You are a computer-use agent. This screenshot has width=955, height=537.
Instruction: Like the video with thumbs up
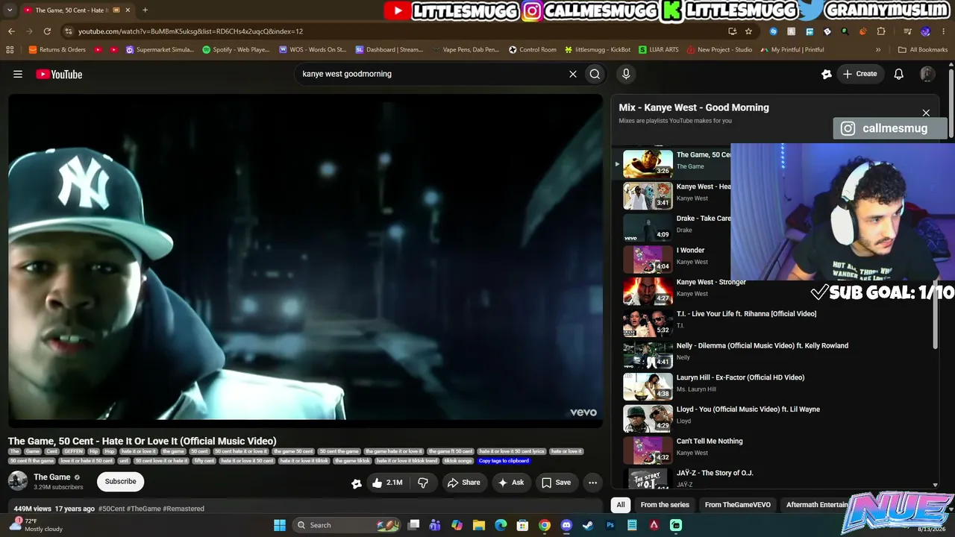pyautogui.click(x=389, y=483)
